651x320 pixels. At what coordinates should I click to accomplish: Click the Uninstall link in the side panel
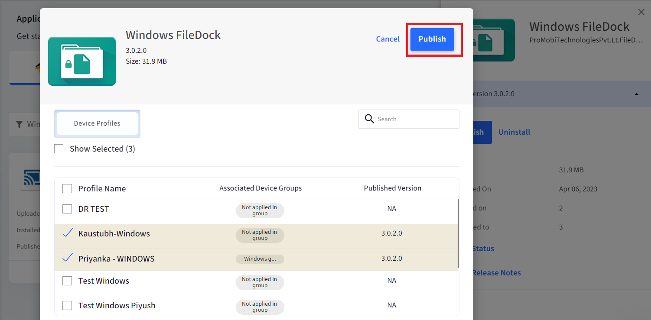click(x=514, y=132)
